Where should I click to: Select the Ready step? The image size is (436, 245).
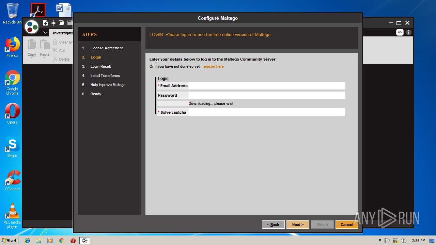[96, 94]
